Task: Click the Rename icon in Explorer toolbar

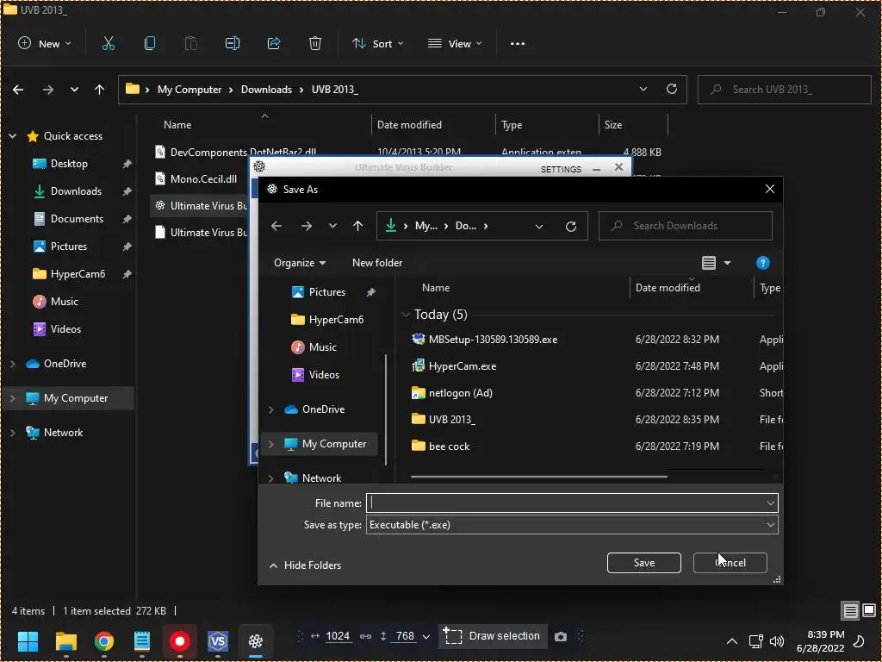Action: pyautogui.click(x=233, y=43)
